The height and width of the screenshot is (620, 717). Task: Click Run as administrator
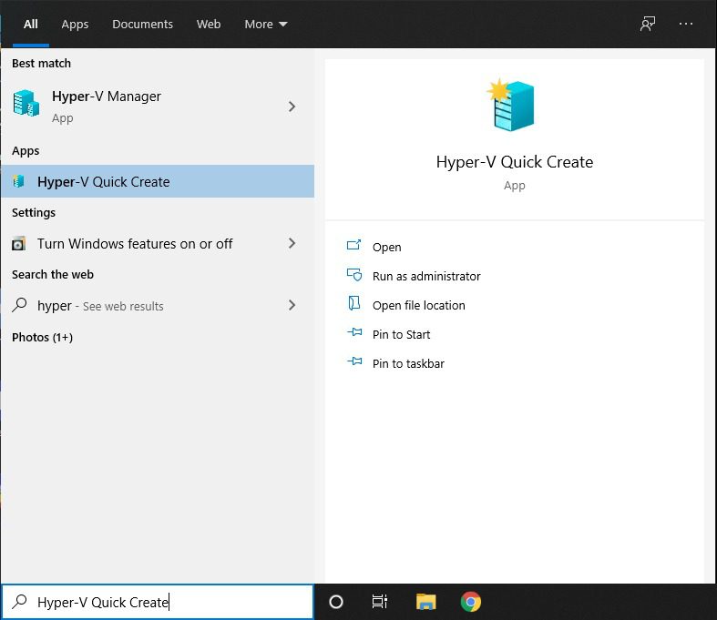pyautogui.click(x=425, y=276)
